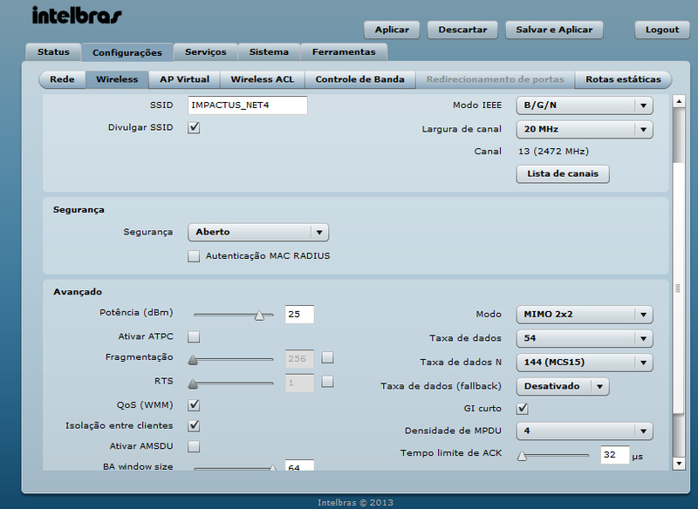The image size is (698, 509).
Task: Open the Taxa de dados dropdown
Action: [585, 338]
